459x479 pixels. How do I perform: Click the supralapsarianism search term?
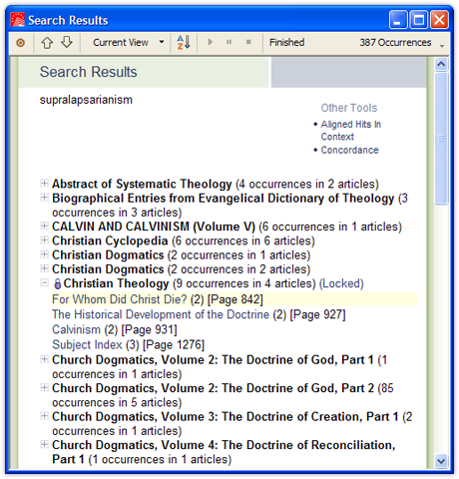[86, 100]
